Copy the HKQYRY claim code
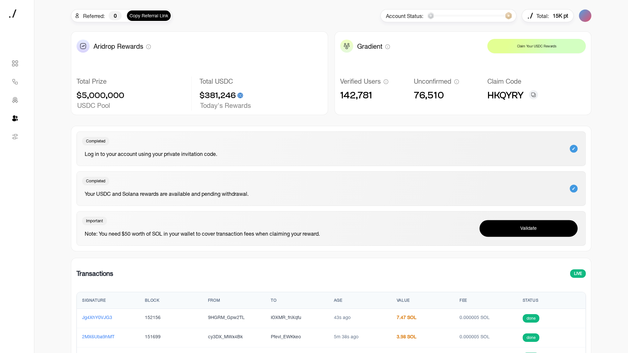The height and width of the screenshot is (353, 628). [533, 95]
